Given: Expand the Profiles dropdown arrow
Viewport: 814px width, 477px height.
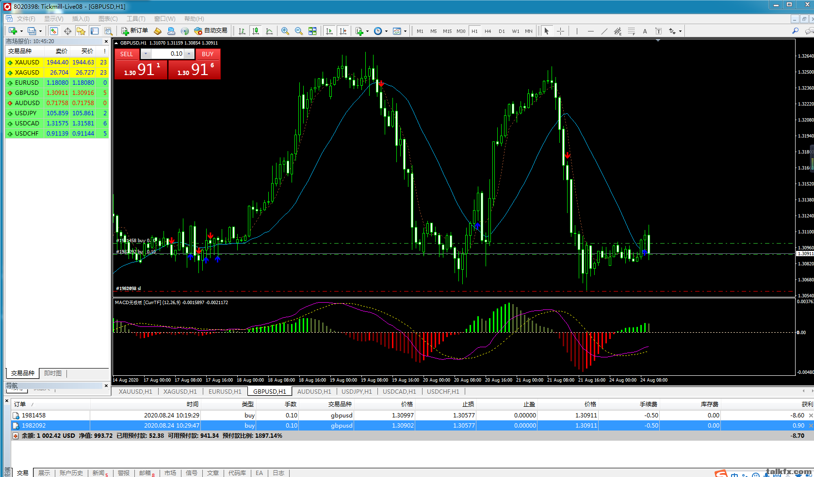Looking at the screenshot, I should click(40, 31).
